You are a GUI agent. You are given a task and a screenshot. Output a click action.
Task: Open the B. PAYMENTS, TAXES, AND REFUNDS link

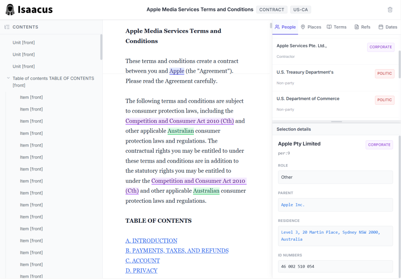(177, 250)
